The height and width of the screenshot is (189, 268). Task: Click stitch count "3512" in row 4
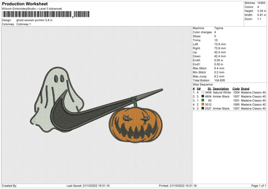pyautogui.click(x=208, y=105)
